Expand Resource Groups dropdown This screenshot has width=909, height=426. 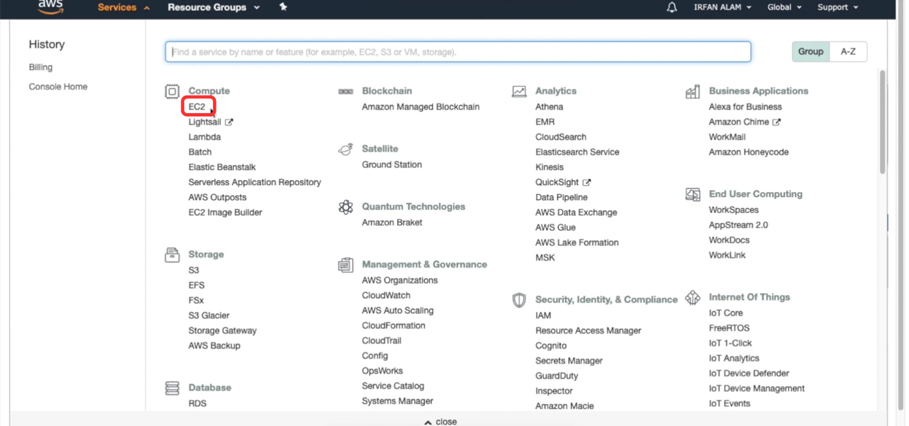click(x=214, y=8)
